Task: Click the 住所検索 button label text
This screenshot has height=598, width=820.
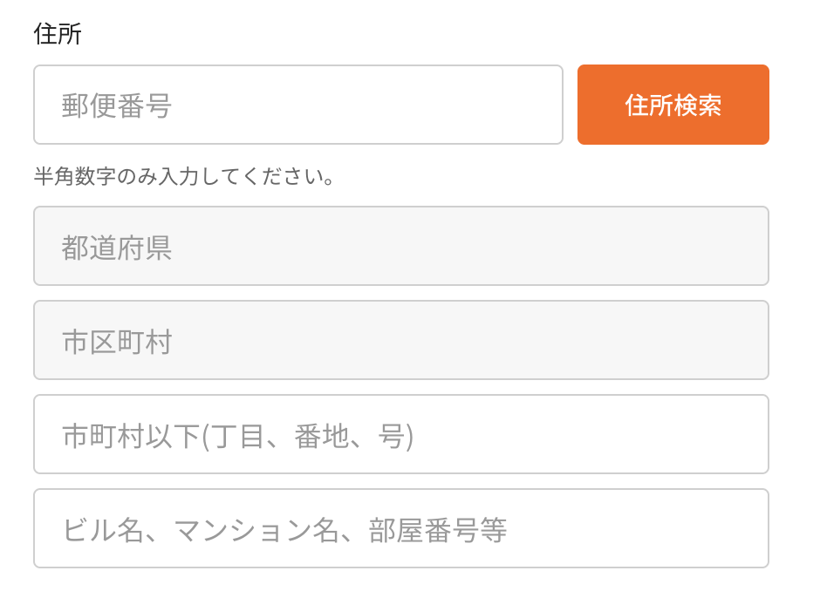Action: tap(673, 105)
